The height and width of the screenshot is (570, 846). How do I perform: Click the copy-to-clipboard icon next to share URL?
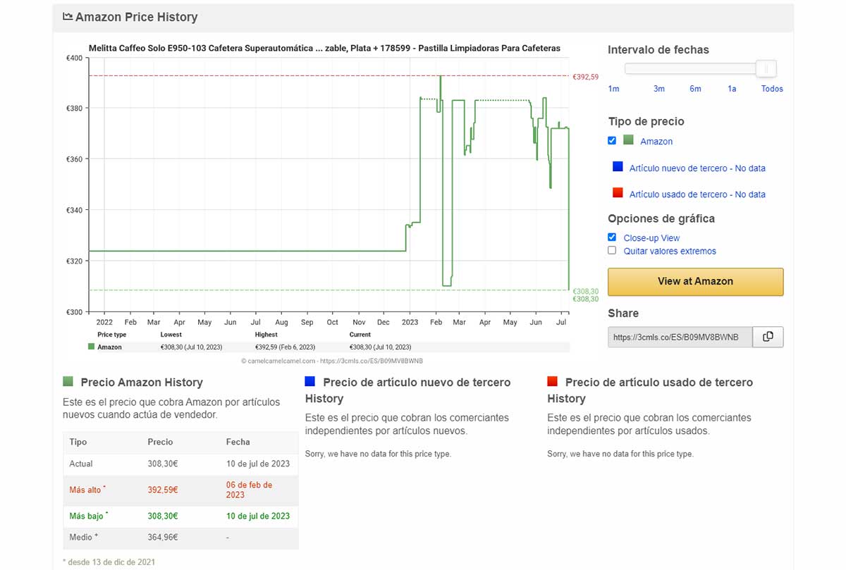click(x=768, y=337)
